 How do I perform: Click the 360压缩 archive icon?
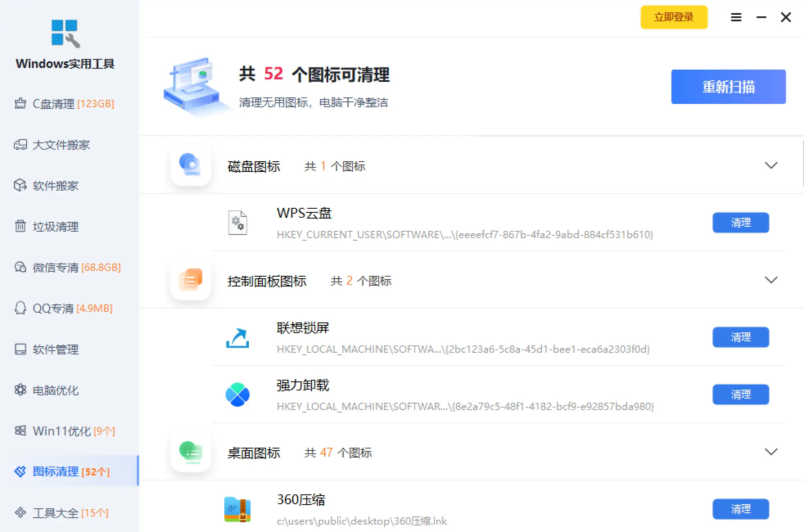coord(237,509)
